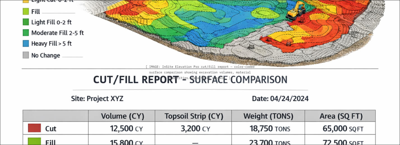Select the 3,200 CY topsoil strip cell

pyautogui.click(x=195, y=129)
